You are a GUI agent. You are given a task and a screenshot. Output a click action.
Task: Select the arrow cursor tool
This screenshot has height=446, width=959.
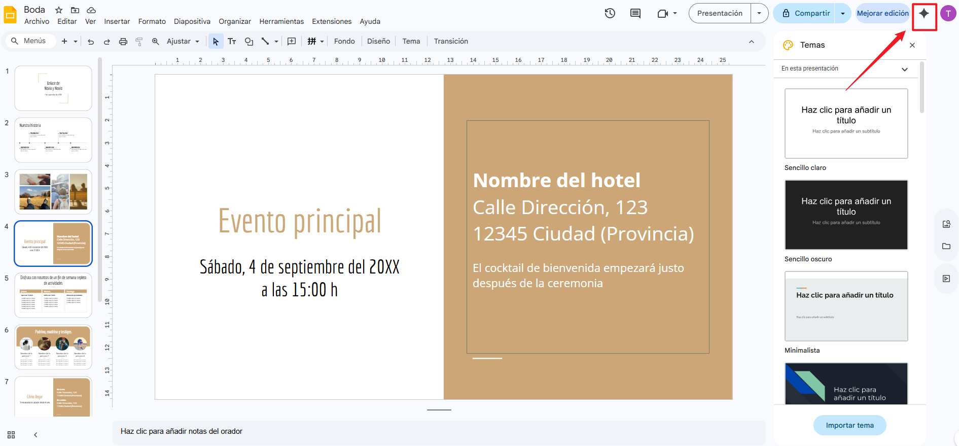pyautogui.click(x=216, y=41)
